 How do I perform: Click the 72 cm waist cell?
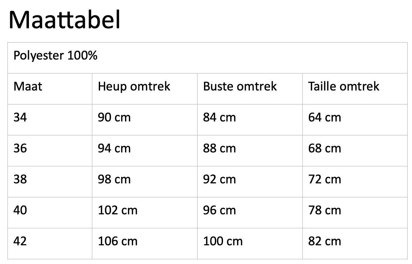355,182
